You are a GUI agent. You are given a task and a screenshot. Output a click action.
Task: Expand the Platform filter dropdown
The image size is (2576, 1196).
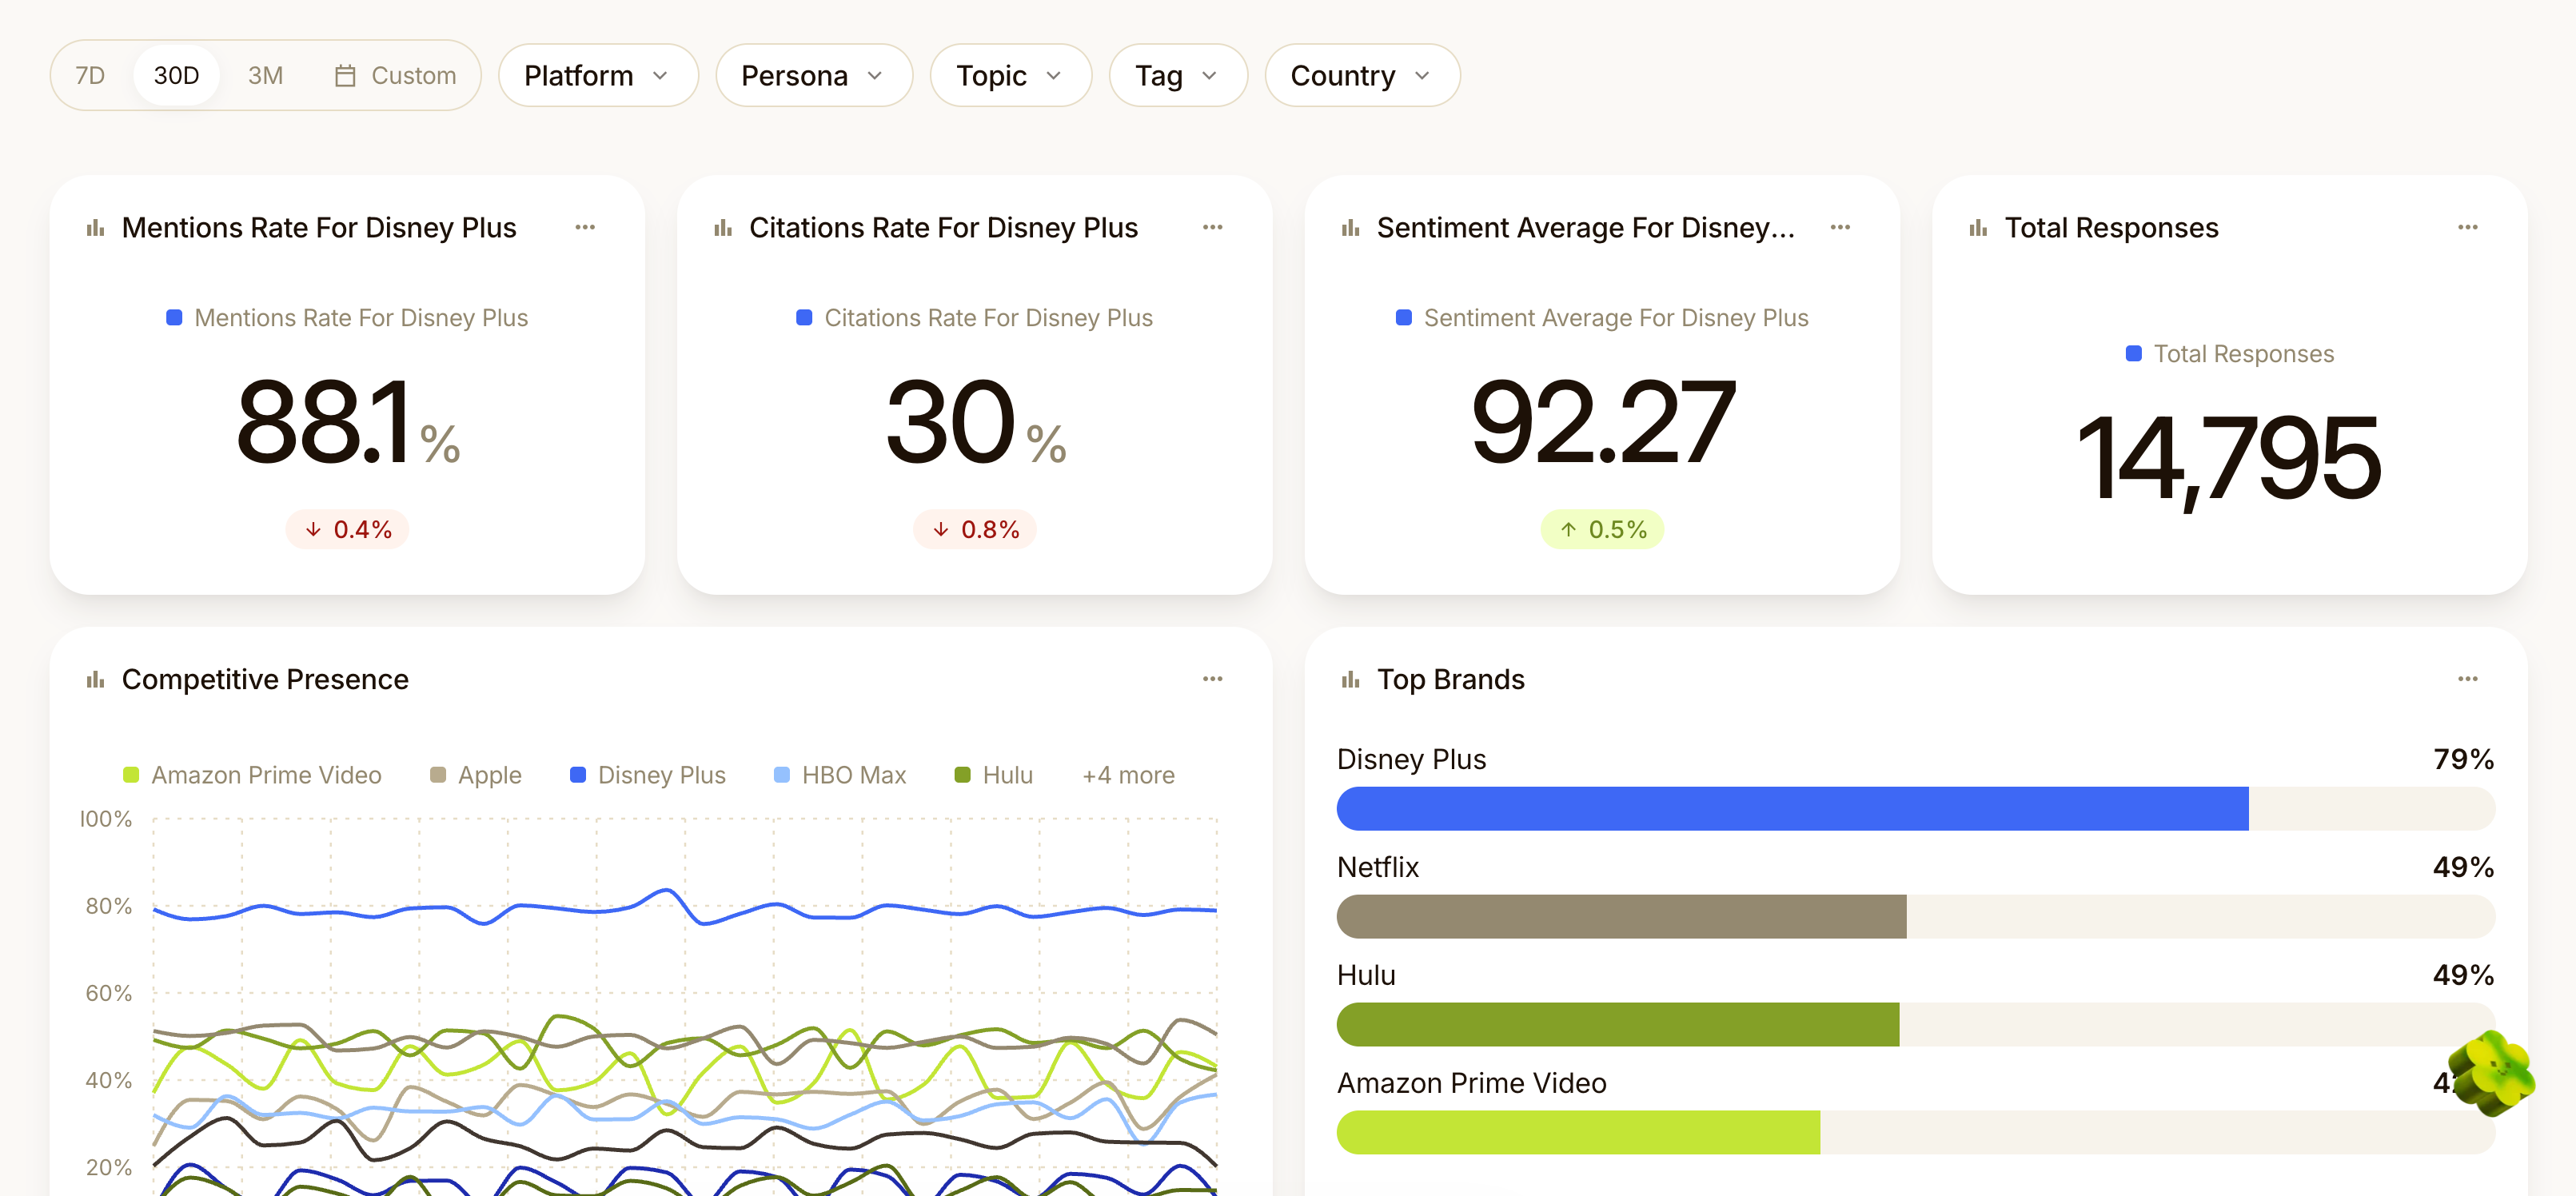click(x=598, y=76)
